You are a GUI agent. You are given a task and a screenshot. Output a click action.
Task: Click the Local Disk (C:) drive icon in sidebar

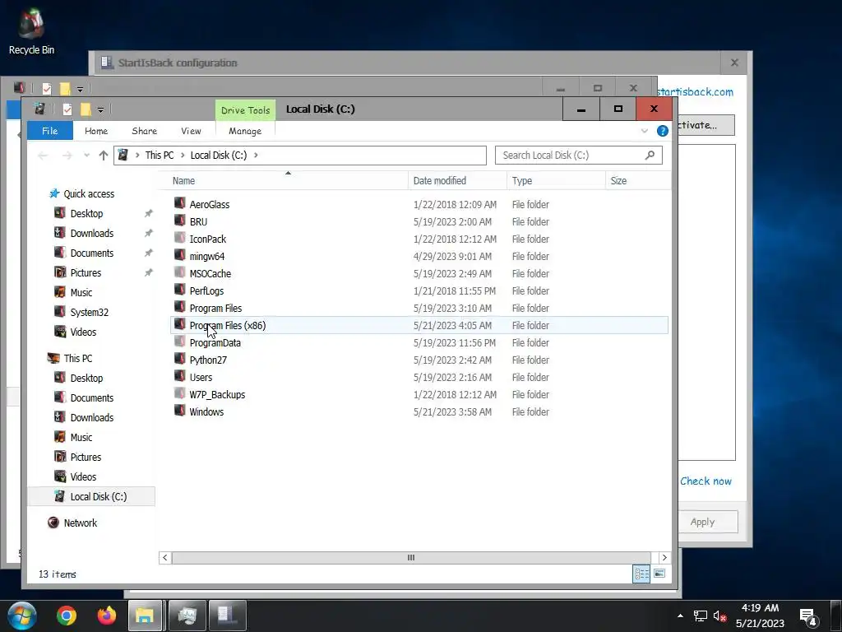click(60, 496)
